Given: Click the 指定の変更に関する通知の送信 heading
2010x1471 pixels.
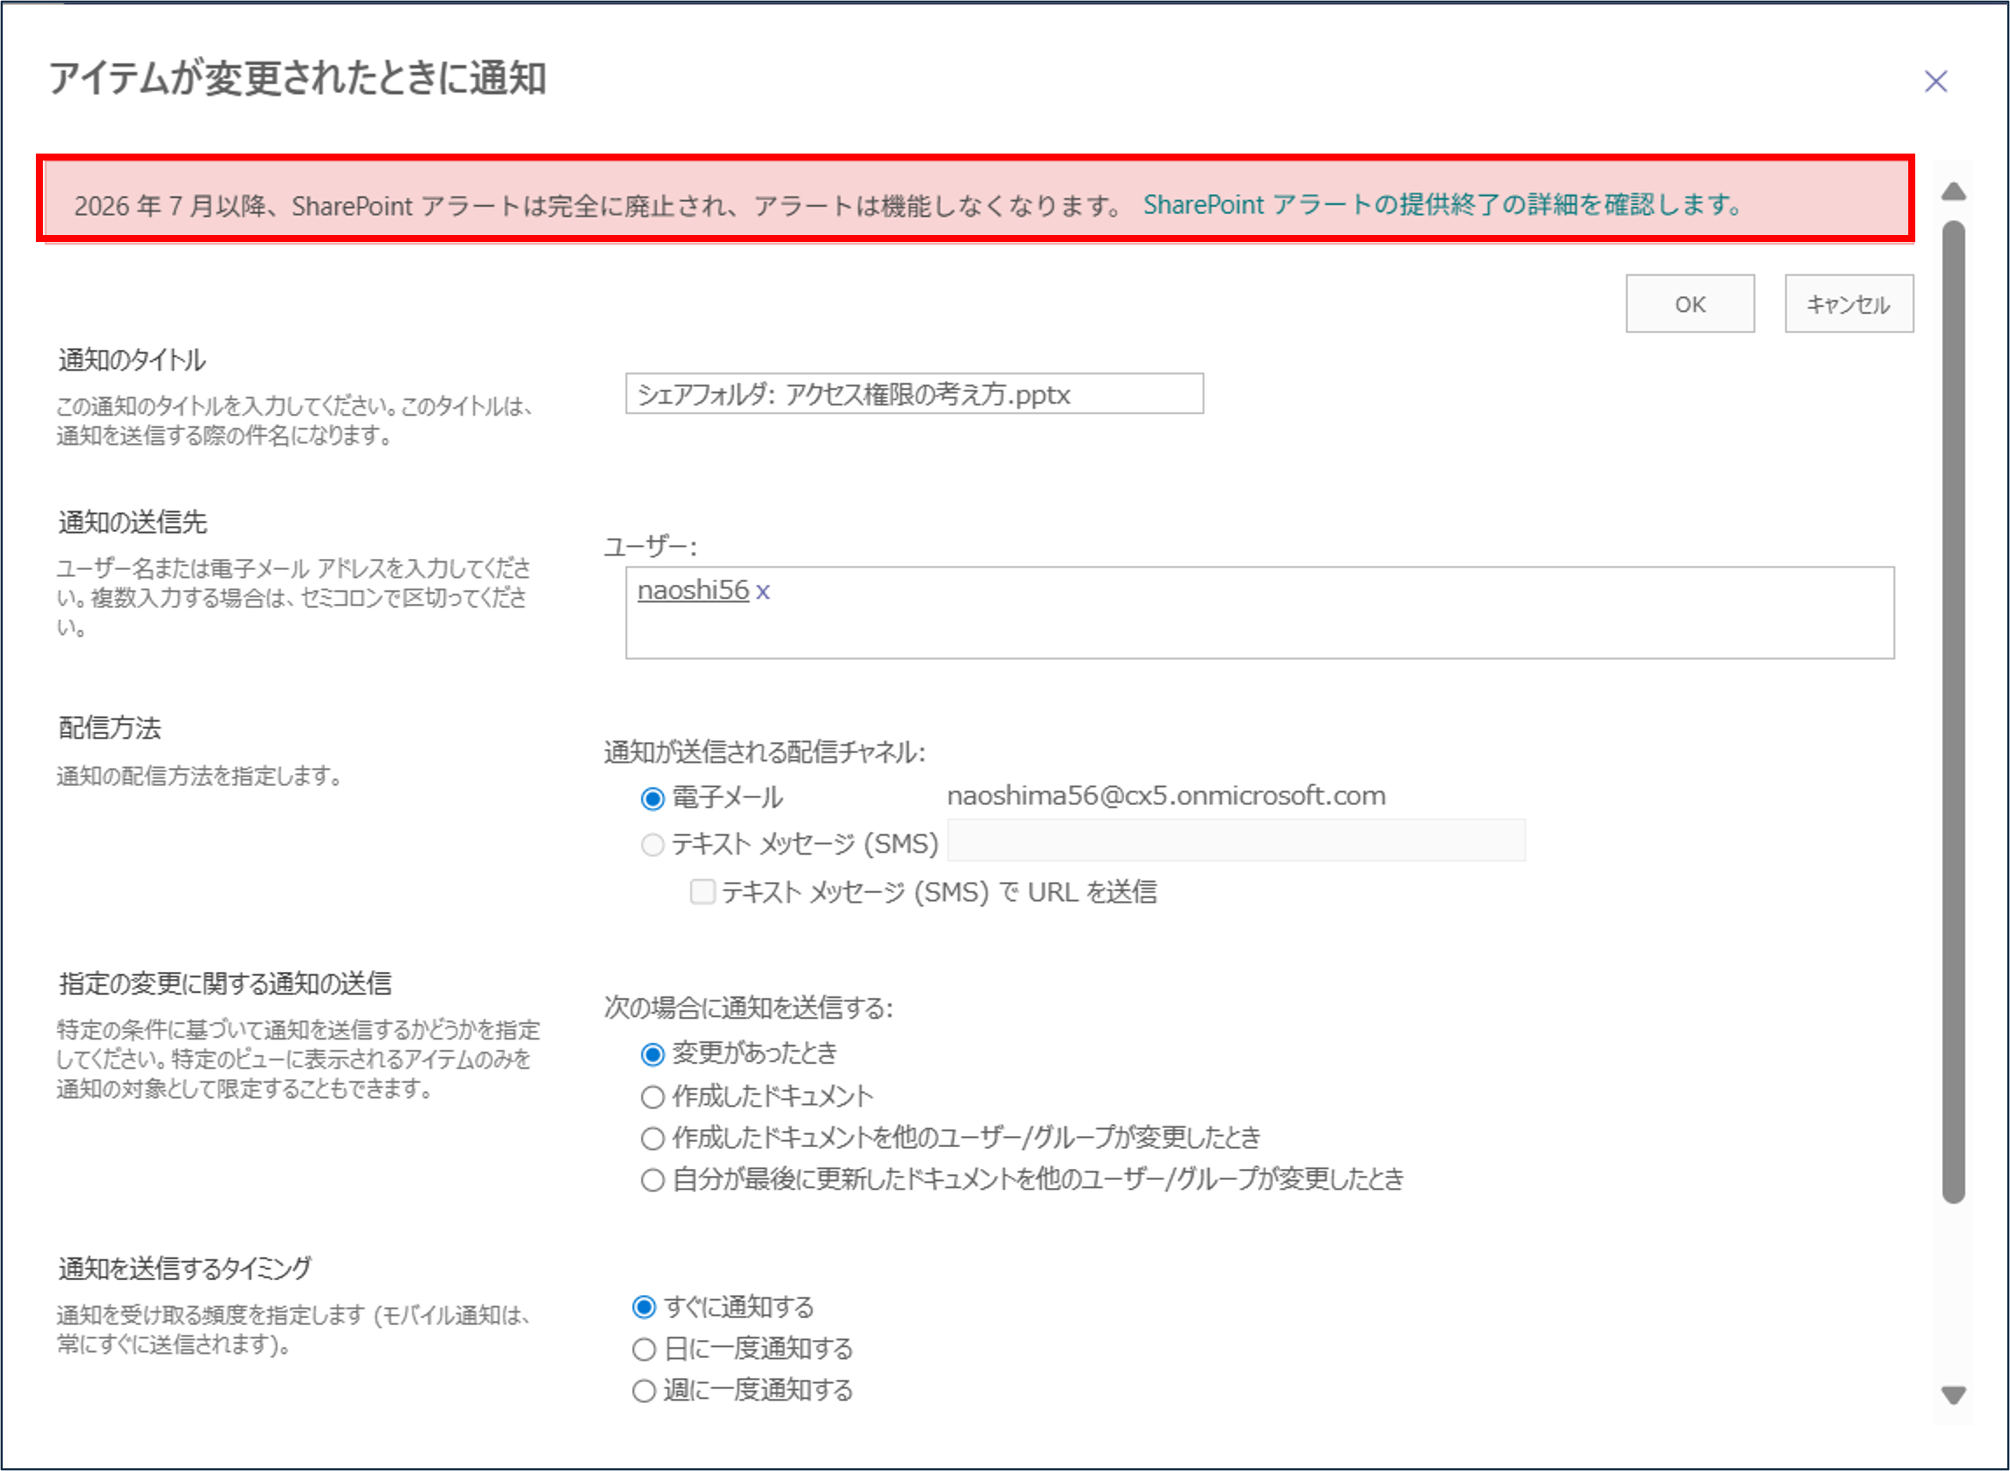Looking at the screenshot, I should [225, 984].
